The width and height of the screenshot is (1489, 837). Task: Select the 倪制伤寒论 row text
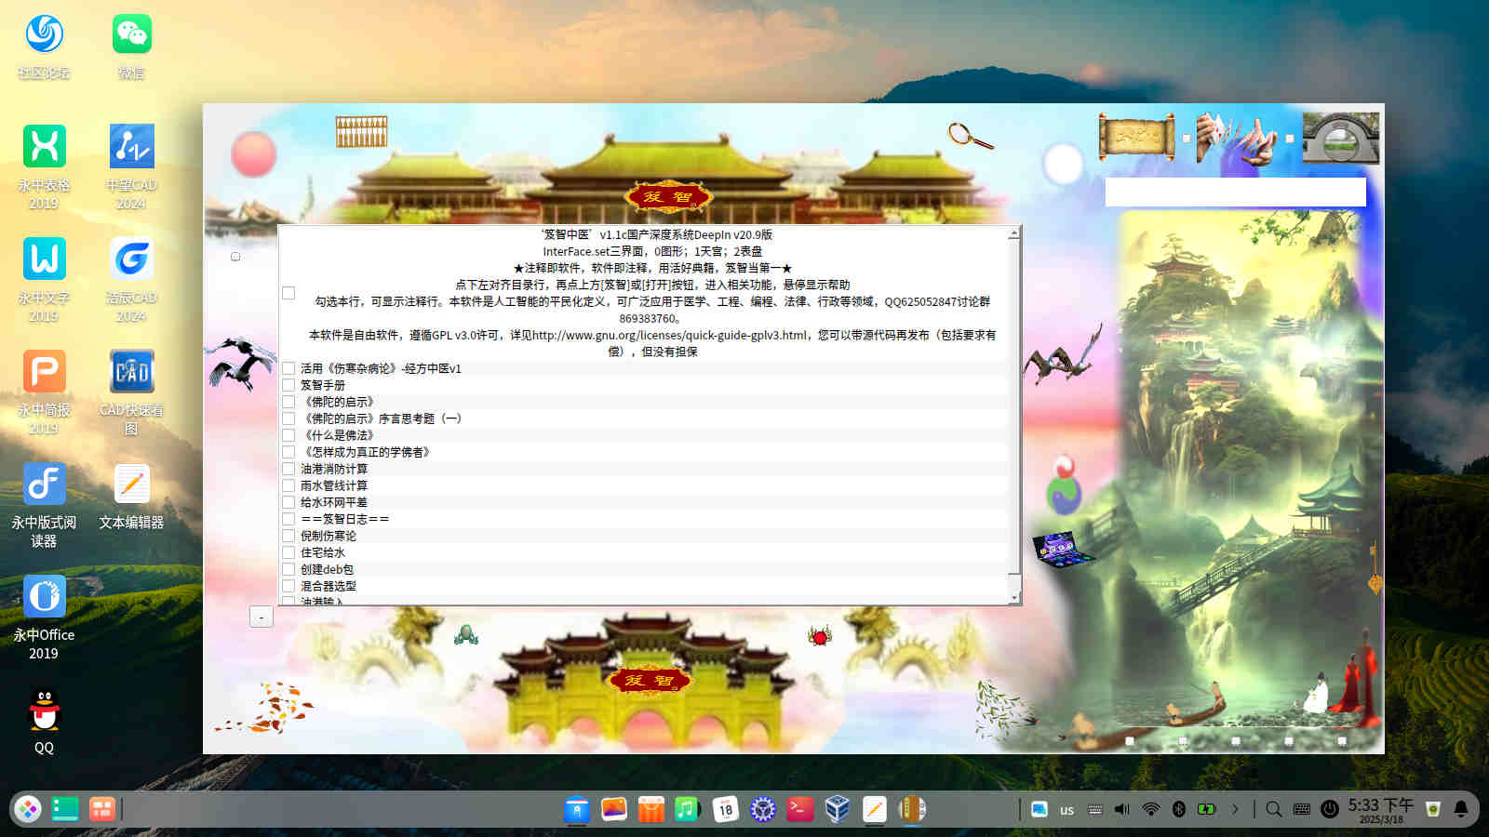328,536
